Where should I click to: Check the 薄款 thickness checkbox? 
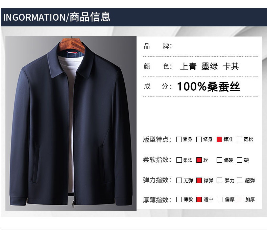[x=179, y=200]
